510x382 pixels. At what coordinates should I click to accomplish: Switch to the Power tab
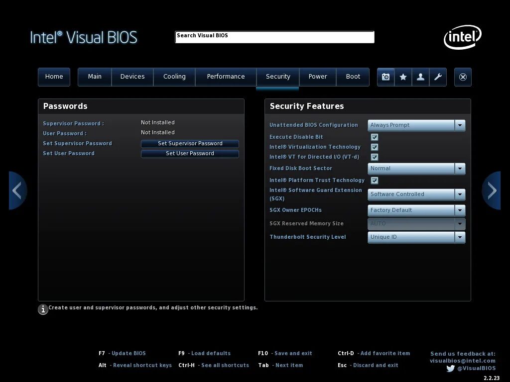click(317, 77)
